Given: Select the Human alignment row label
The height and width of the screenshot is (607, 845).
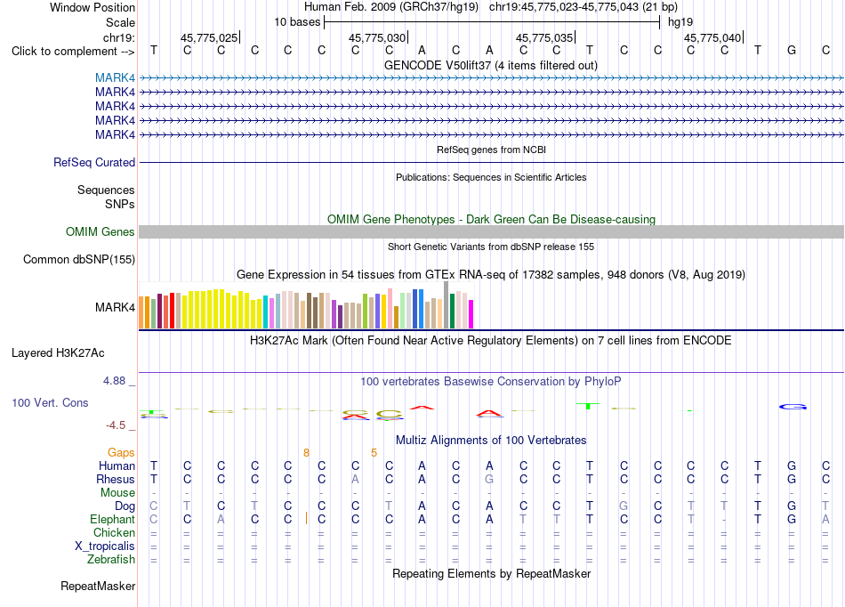Looking at the screenshot, I should click(117, 465).
